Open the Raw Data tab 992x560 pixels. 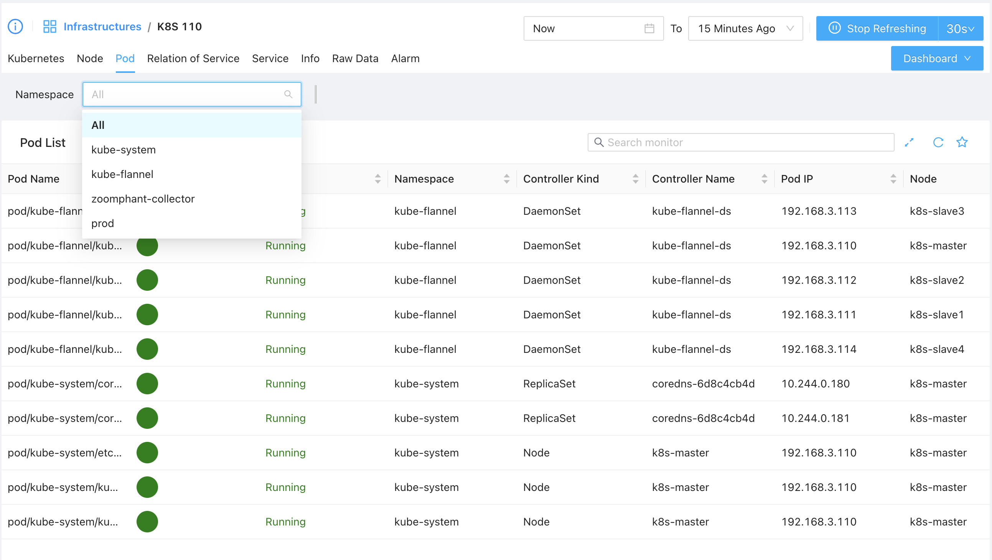[355, 59]
